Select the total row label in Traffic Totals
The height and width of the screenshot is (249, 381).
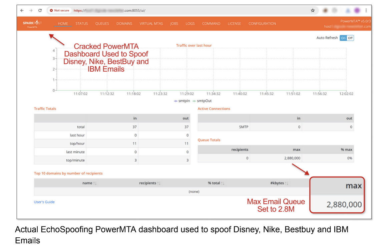click(81, 127)
